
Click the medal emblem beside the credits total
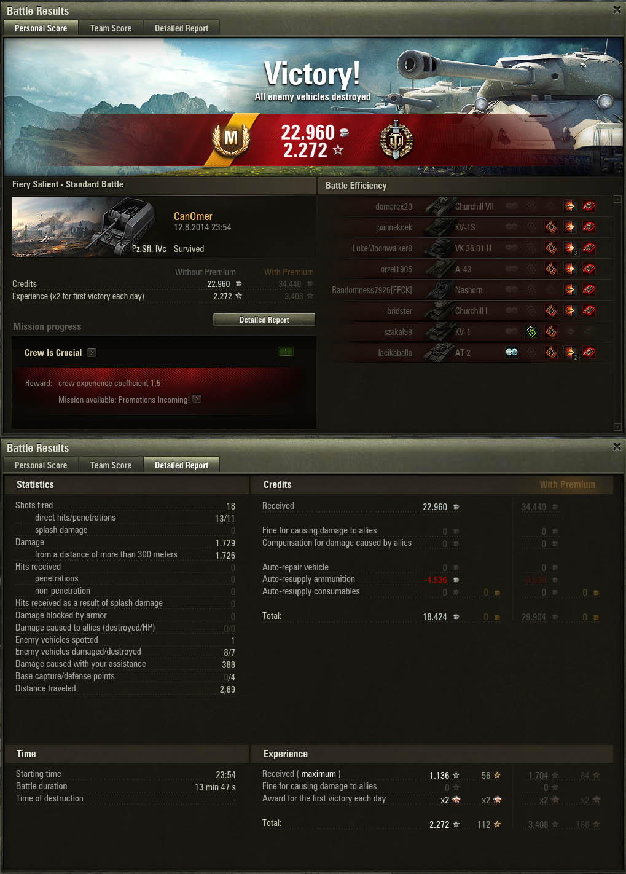click(x=396, y=140)
